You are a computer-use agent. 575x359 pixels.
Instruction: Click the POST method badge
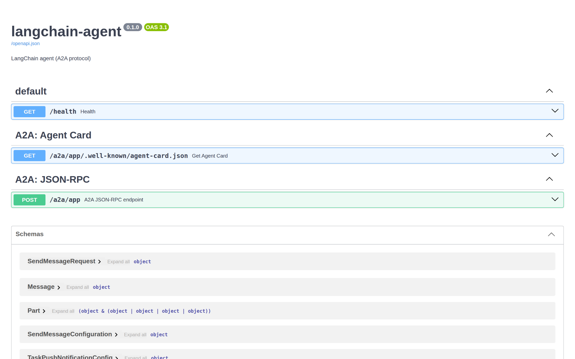(x=29, y=200)
